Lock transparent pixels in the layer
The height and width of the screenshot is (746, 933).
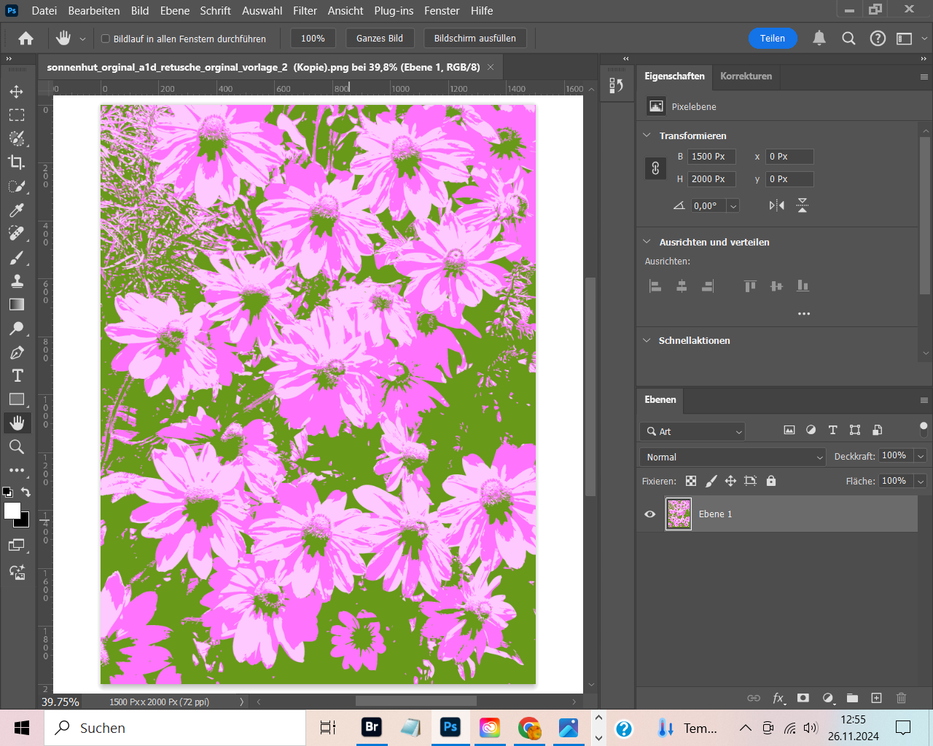coord(690,481)
